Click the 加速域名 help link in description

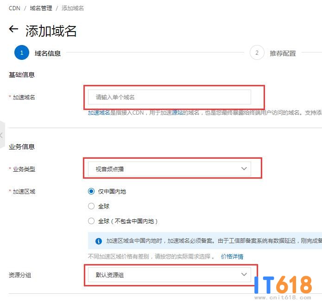99,113
